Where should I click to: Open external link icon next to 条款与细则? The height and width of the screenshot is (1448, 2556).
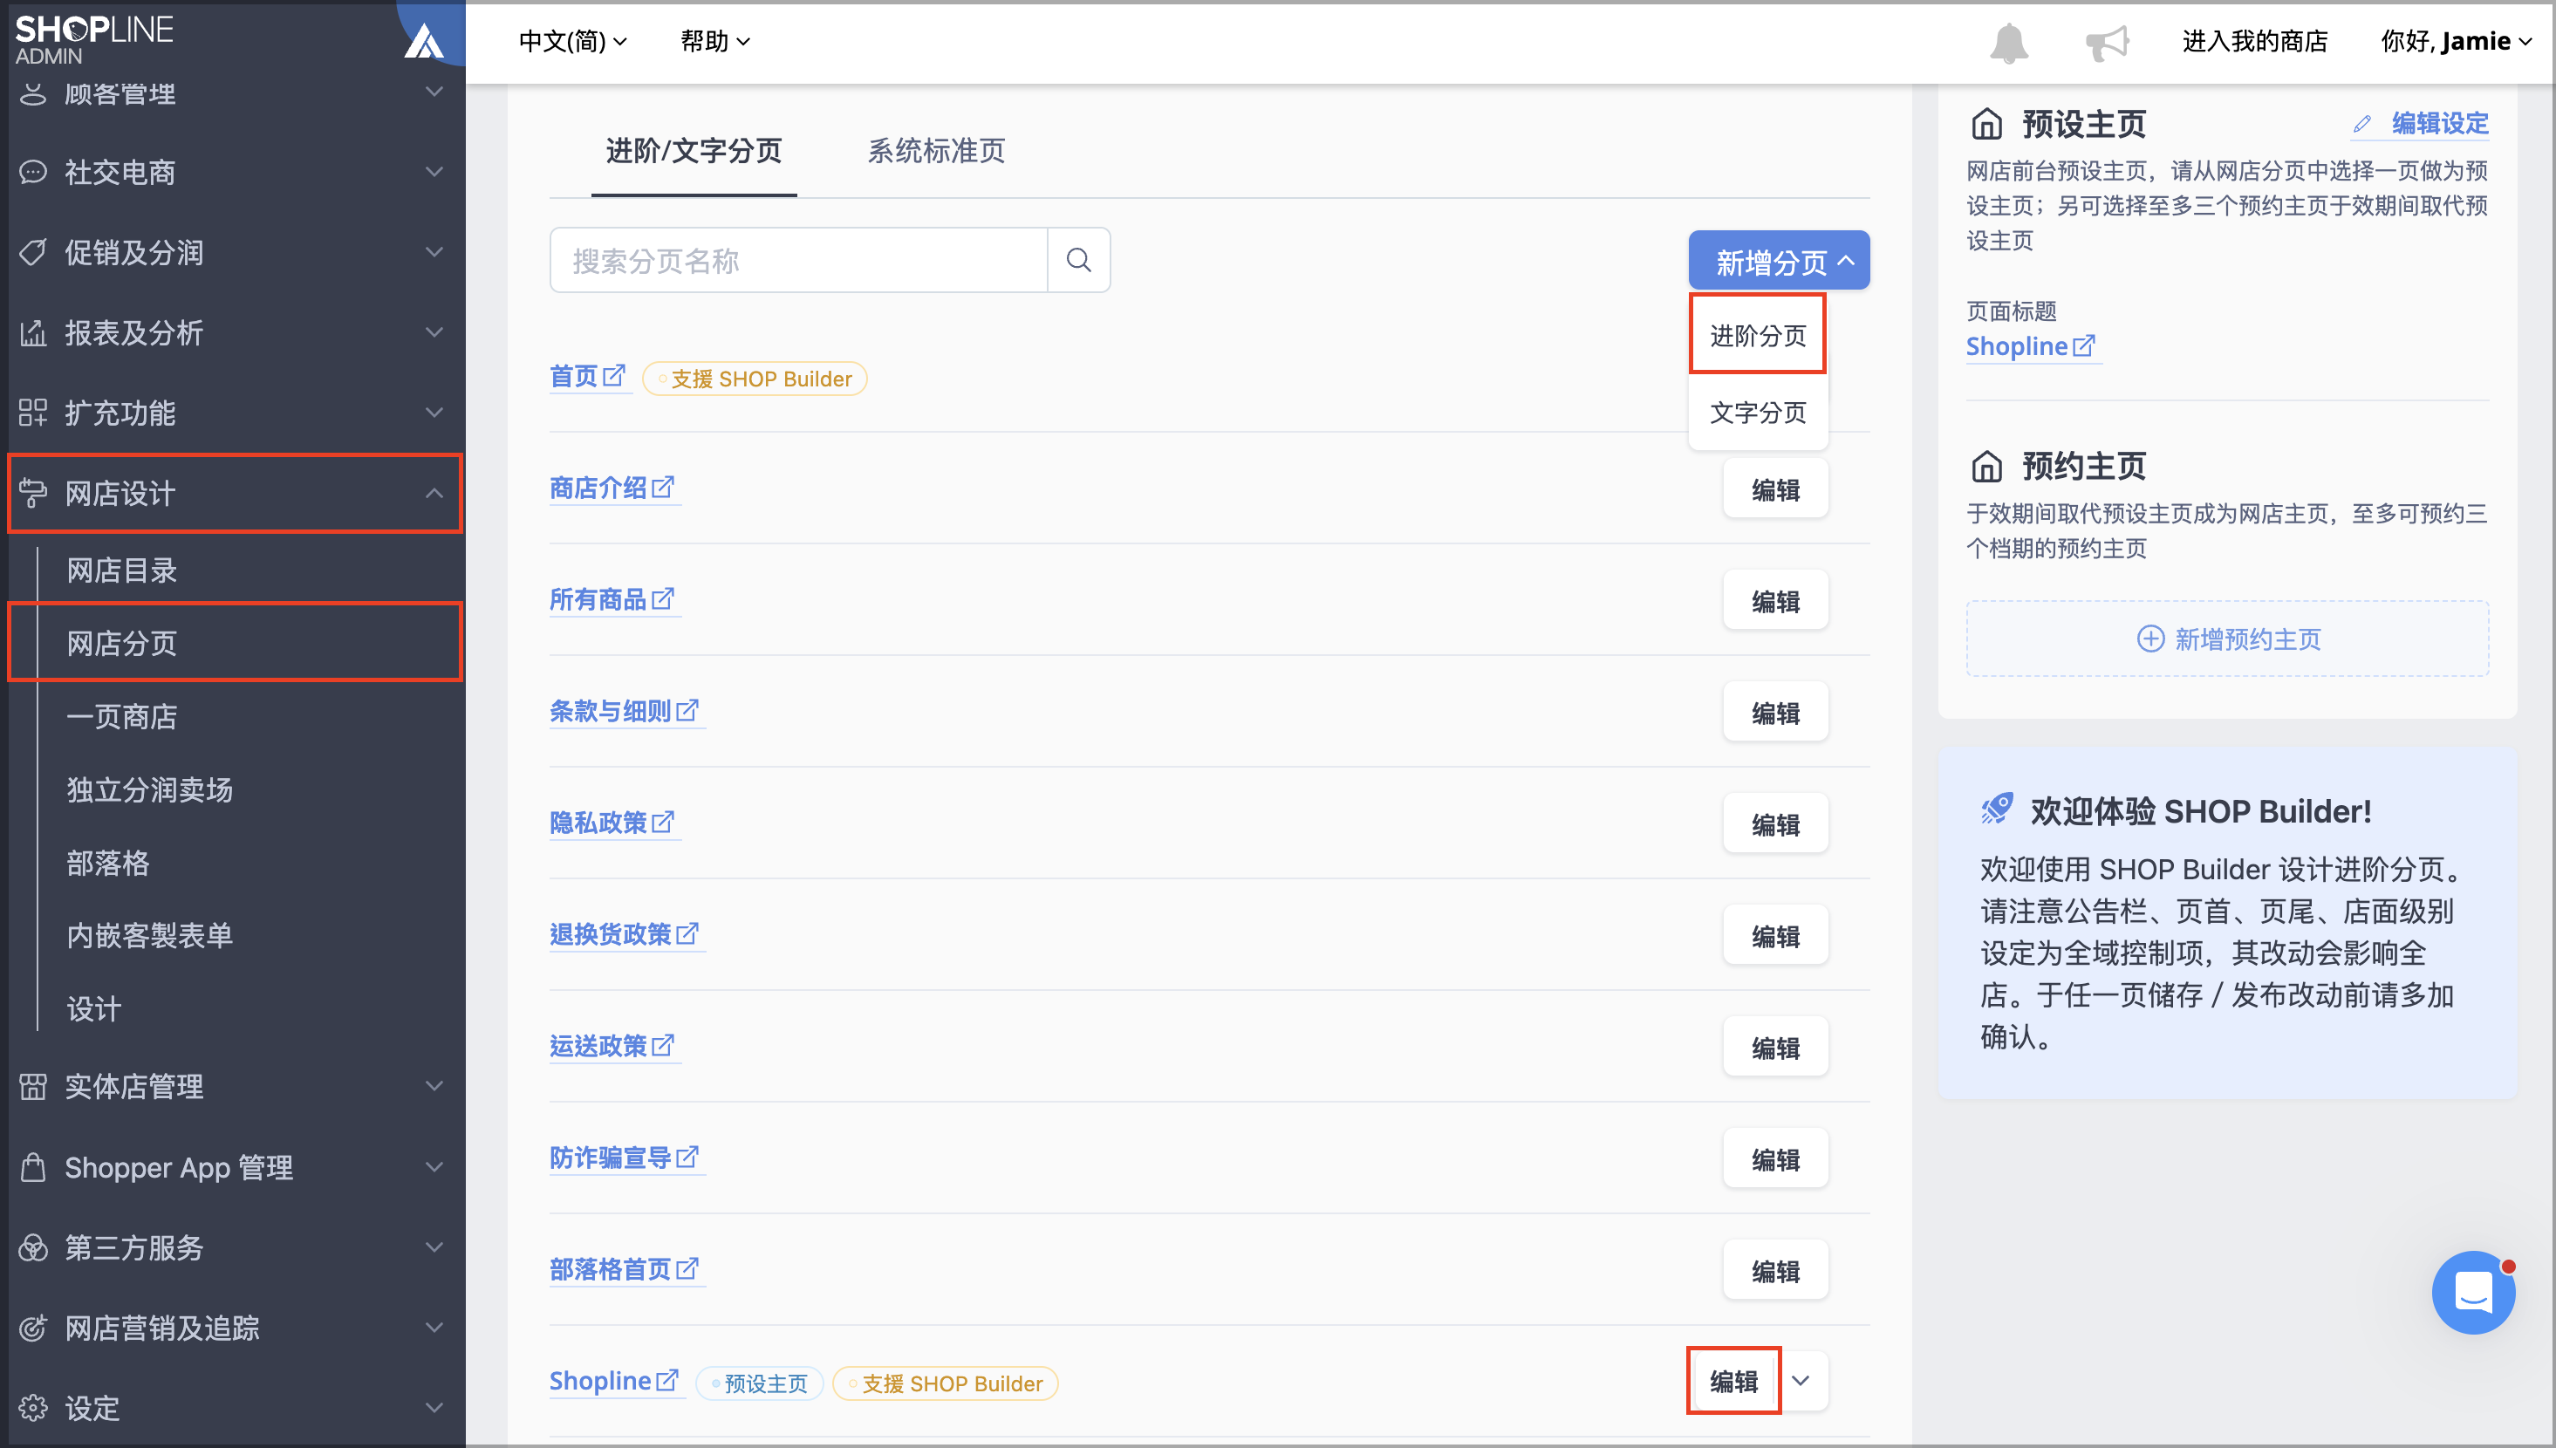[x=687, y=710]
